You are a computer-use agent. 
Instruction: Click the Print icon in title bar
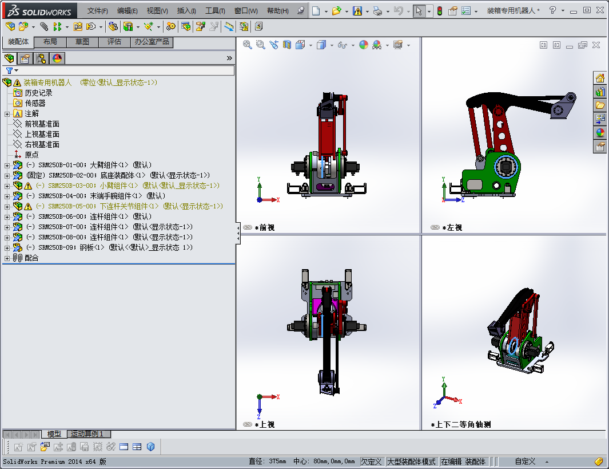(377, 11)
